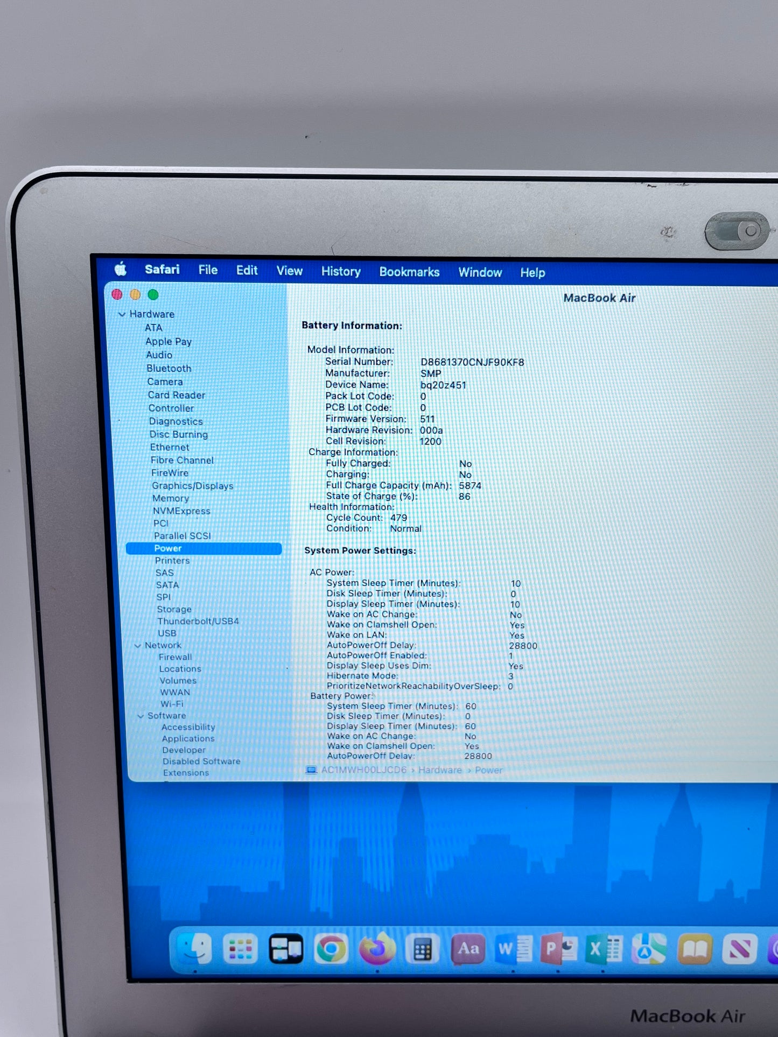
Task: Select SPI in the sidebar
Action: [164, 597]
